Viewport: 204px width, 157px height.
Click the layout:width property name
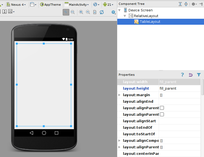pos(135,82)
